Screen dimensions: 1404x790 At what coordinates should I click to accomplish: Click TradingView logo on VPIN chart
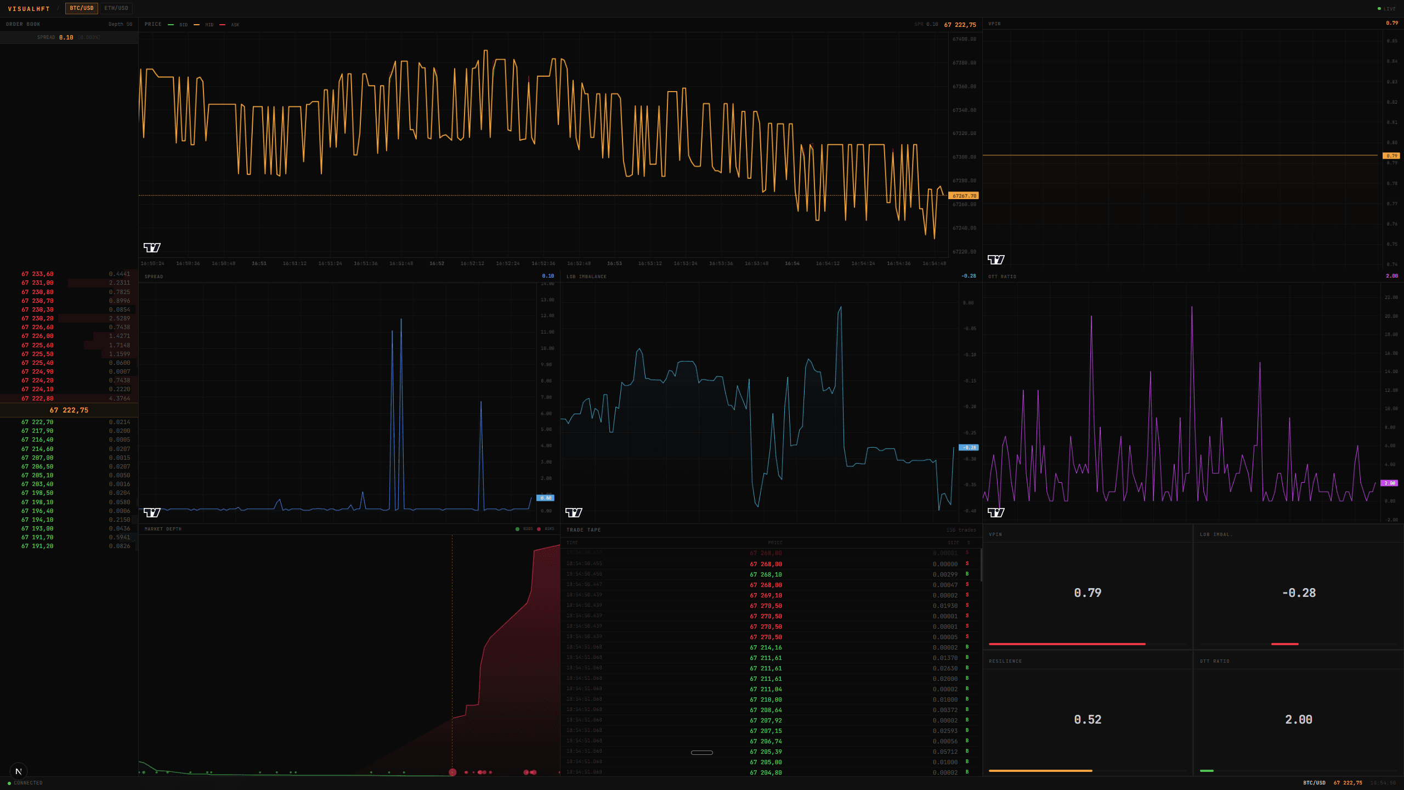[996, 259]
